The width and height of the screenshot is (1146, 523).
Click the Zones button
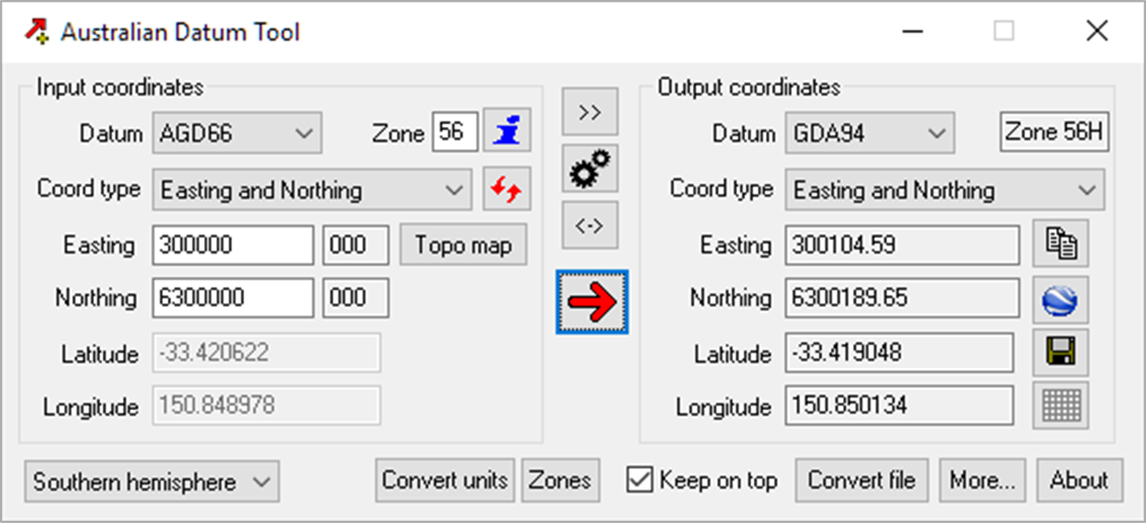(560, 481)
